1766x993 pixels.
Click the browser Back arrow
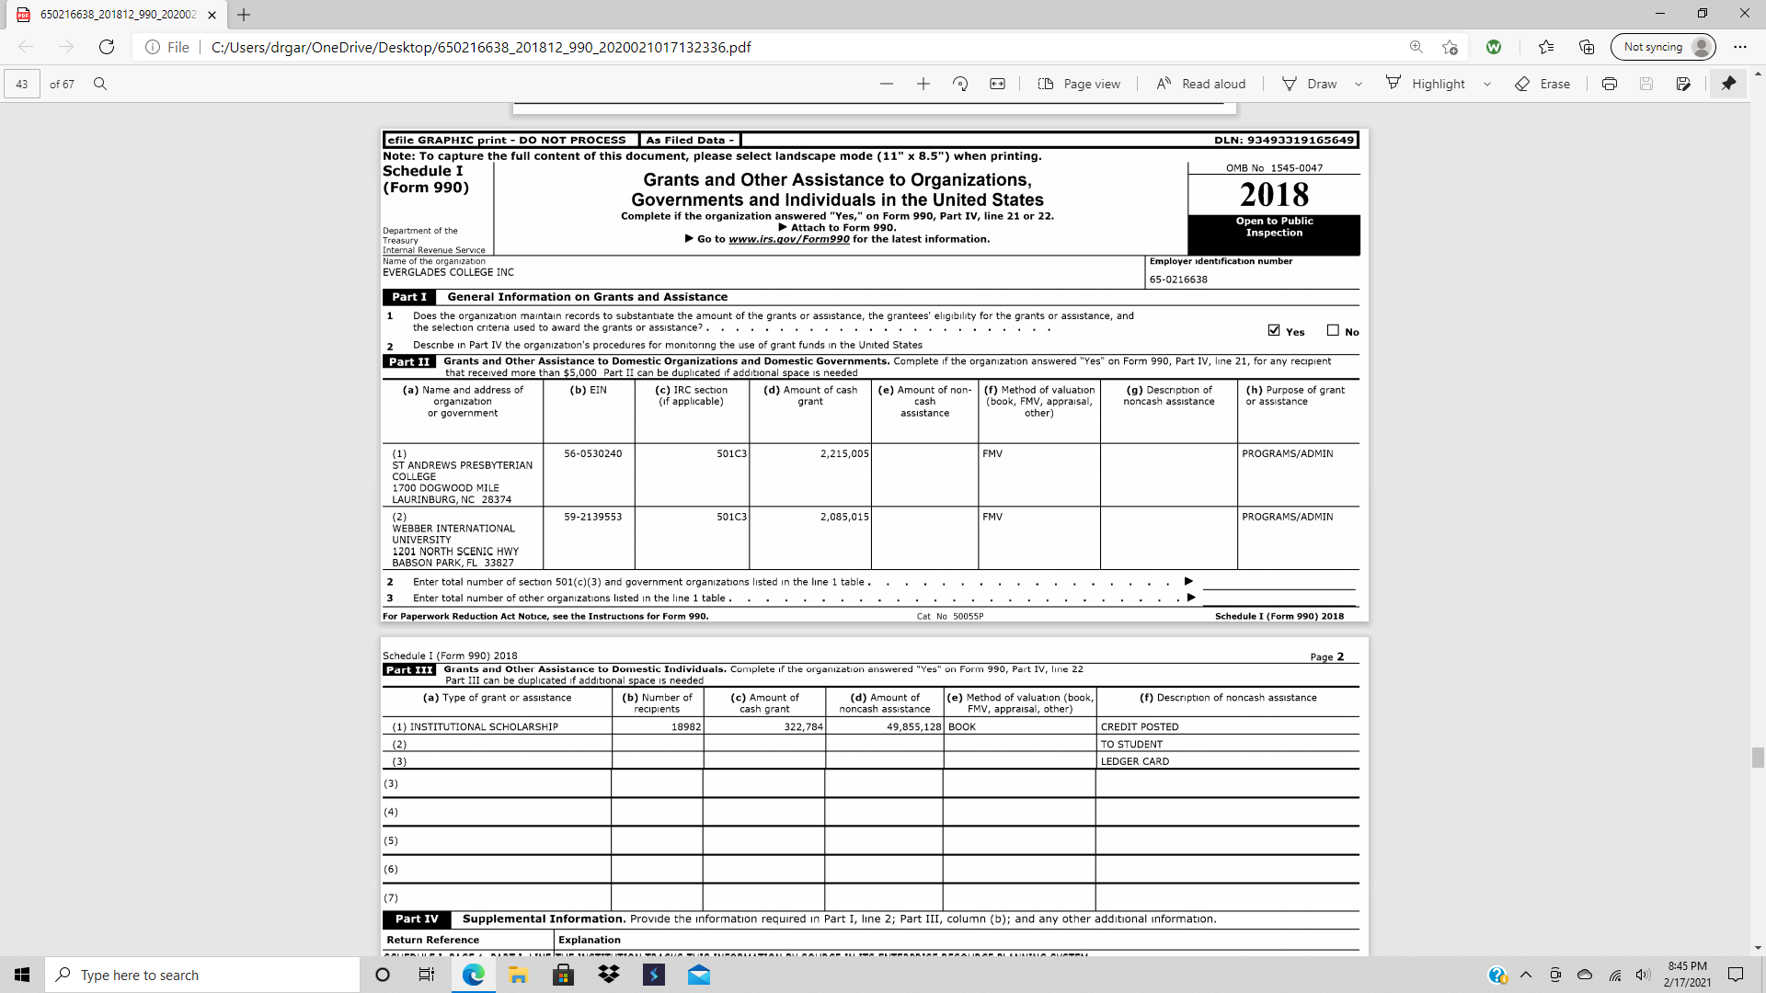(x=26, y=47)
